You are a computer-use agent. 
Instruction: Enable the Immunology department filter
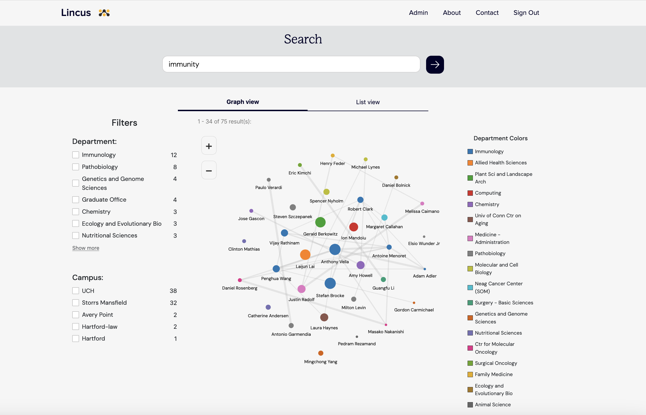pos(76,155)
